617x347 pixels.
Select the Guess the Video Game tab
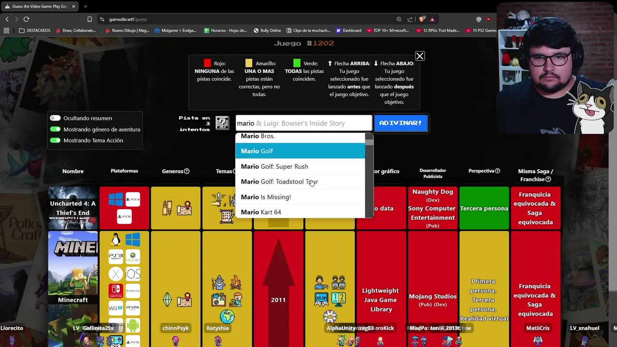click(x=40, y=6)
